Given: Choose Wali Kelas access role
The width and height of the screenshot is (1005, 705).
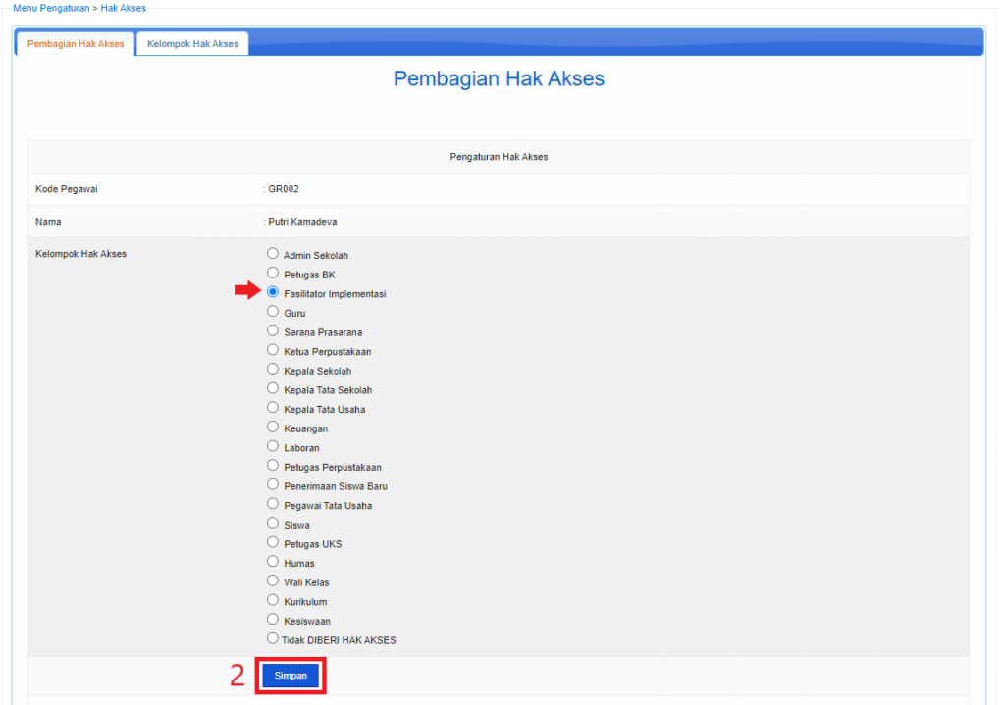Looking at the screenshot, I should coord(272,581).
